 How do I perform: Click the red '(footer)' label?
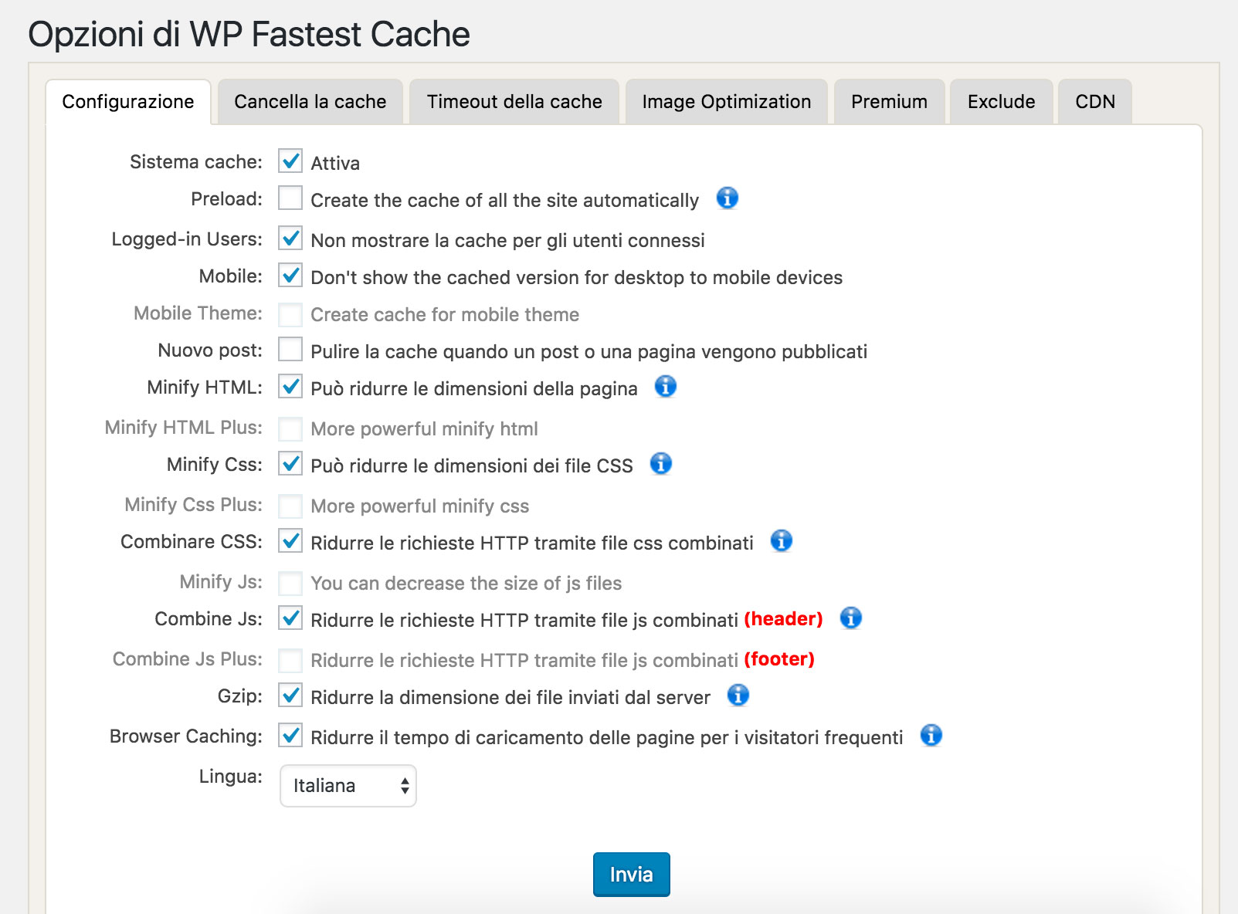[x=779, y=659]
